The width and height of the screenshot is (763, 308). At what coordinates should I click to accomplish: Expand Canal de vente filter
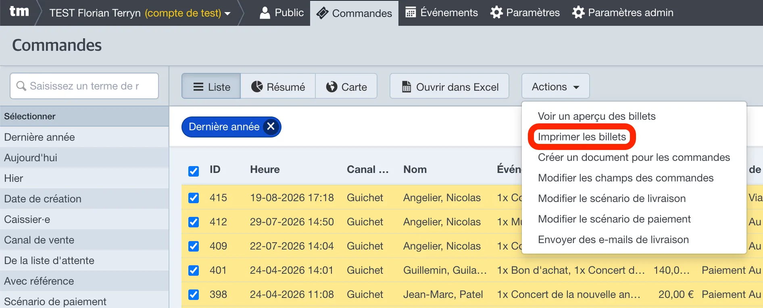tap(84, 240)
